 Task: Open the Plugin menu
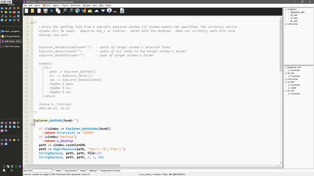tap(108, 5)
